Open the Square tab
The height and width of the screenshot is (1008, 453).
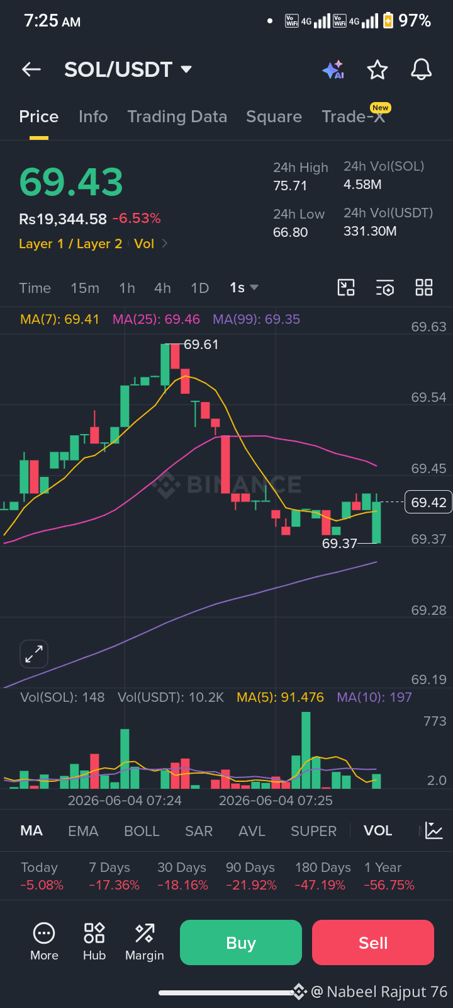(x=274, y=117)
